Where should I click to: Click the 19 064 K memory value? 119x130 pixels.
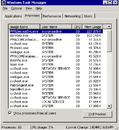(x=95, y=98)
